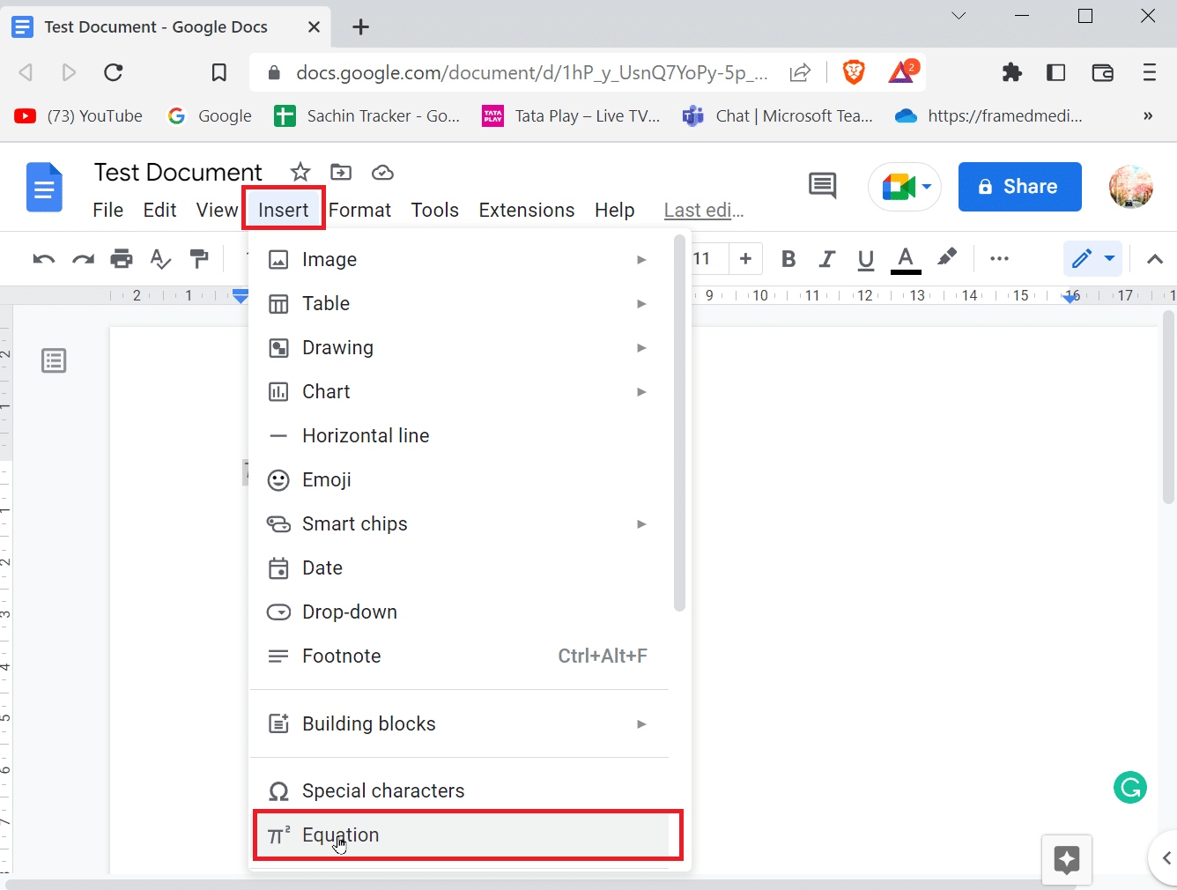Viewport: 1177px width, 890px height.
Task: Select the paint format tool
Action: click(199, 258)
